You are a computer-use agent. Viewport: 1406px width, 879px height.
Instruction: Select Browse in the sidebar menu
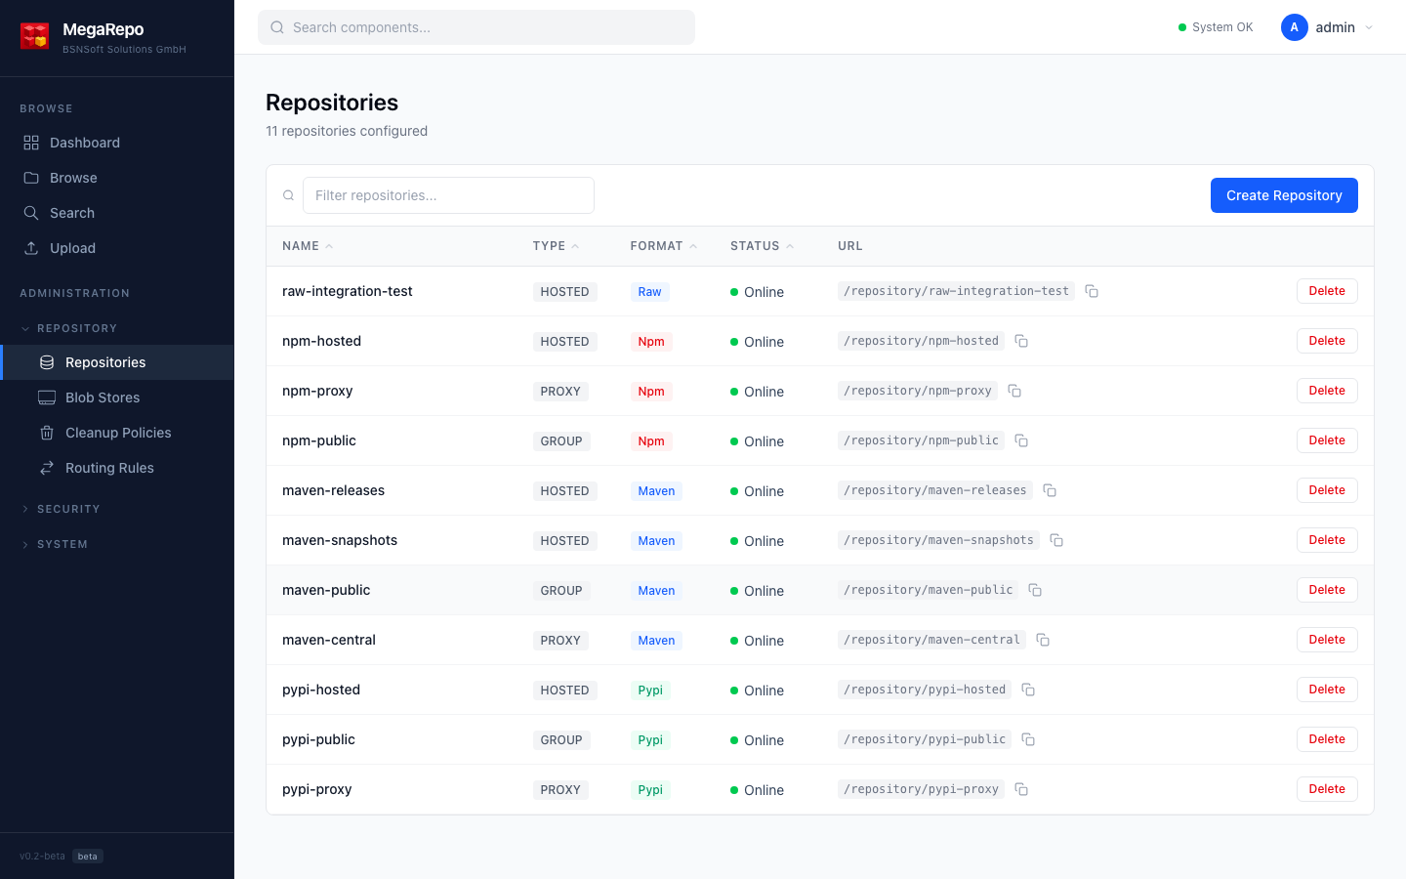[73, 177]
